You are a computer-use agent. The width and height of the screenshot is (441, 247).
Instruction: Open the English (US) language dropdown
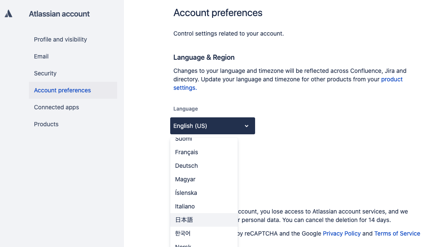[213, 126]
